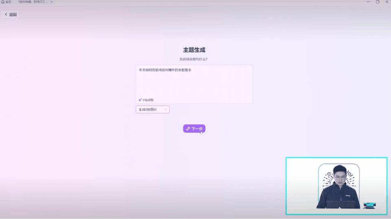Click the 下一步 next step button
Screen dimensions: 391x219
(x=194, y=128)
